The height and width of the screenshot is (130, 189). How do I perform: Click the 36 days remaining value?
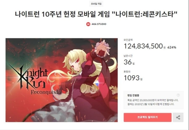point(128,62)
